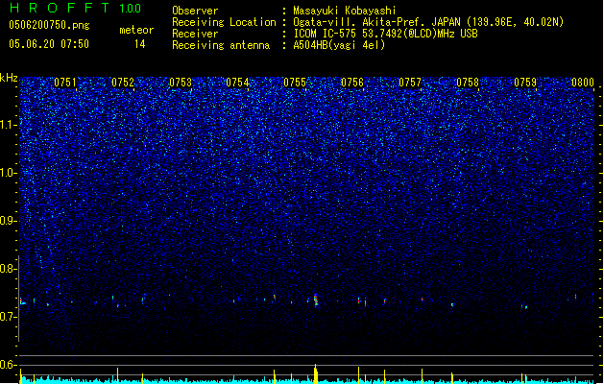604x384 pixels.
Task: Click the 0.8 kHz axis tick label
Action: point(8,269)
